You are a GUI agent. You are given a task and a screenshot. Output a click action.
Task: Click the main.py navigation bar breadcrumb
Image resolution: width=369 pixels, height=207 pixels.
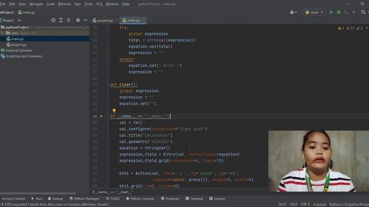pyautogui.click(x=27, y=12)
